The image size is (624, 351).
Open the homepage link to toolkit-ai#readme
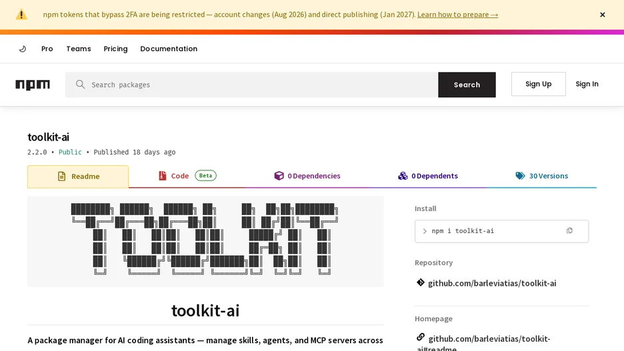(483, 343)
